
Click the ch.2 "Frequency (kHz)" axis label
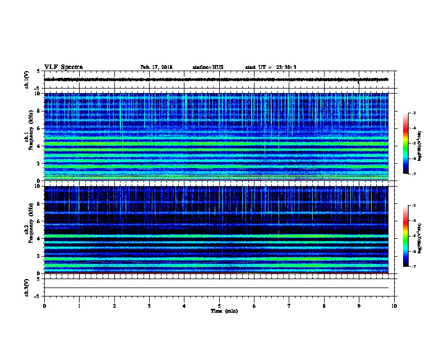[x=31, y=223]
